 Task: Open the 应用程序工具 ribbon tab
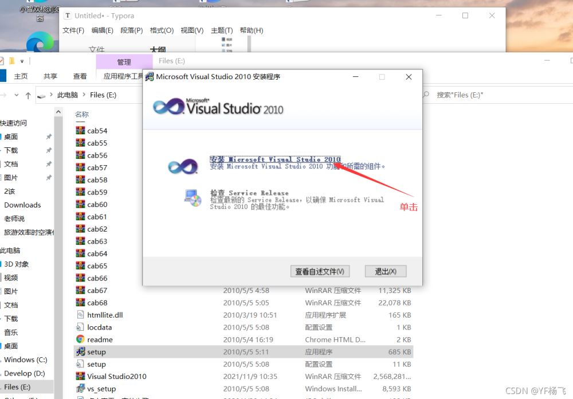(123, 76)
